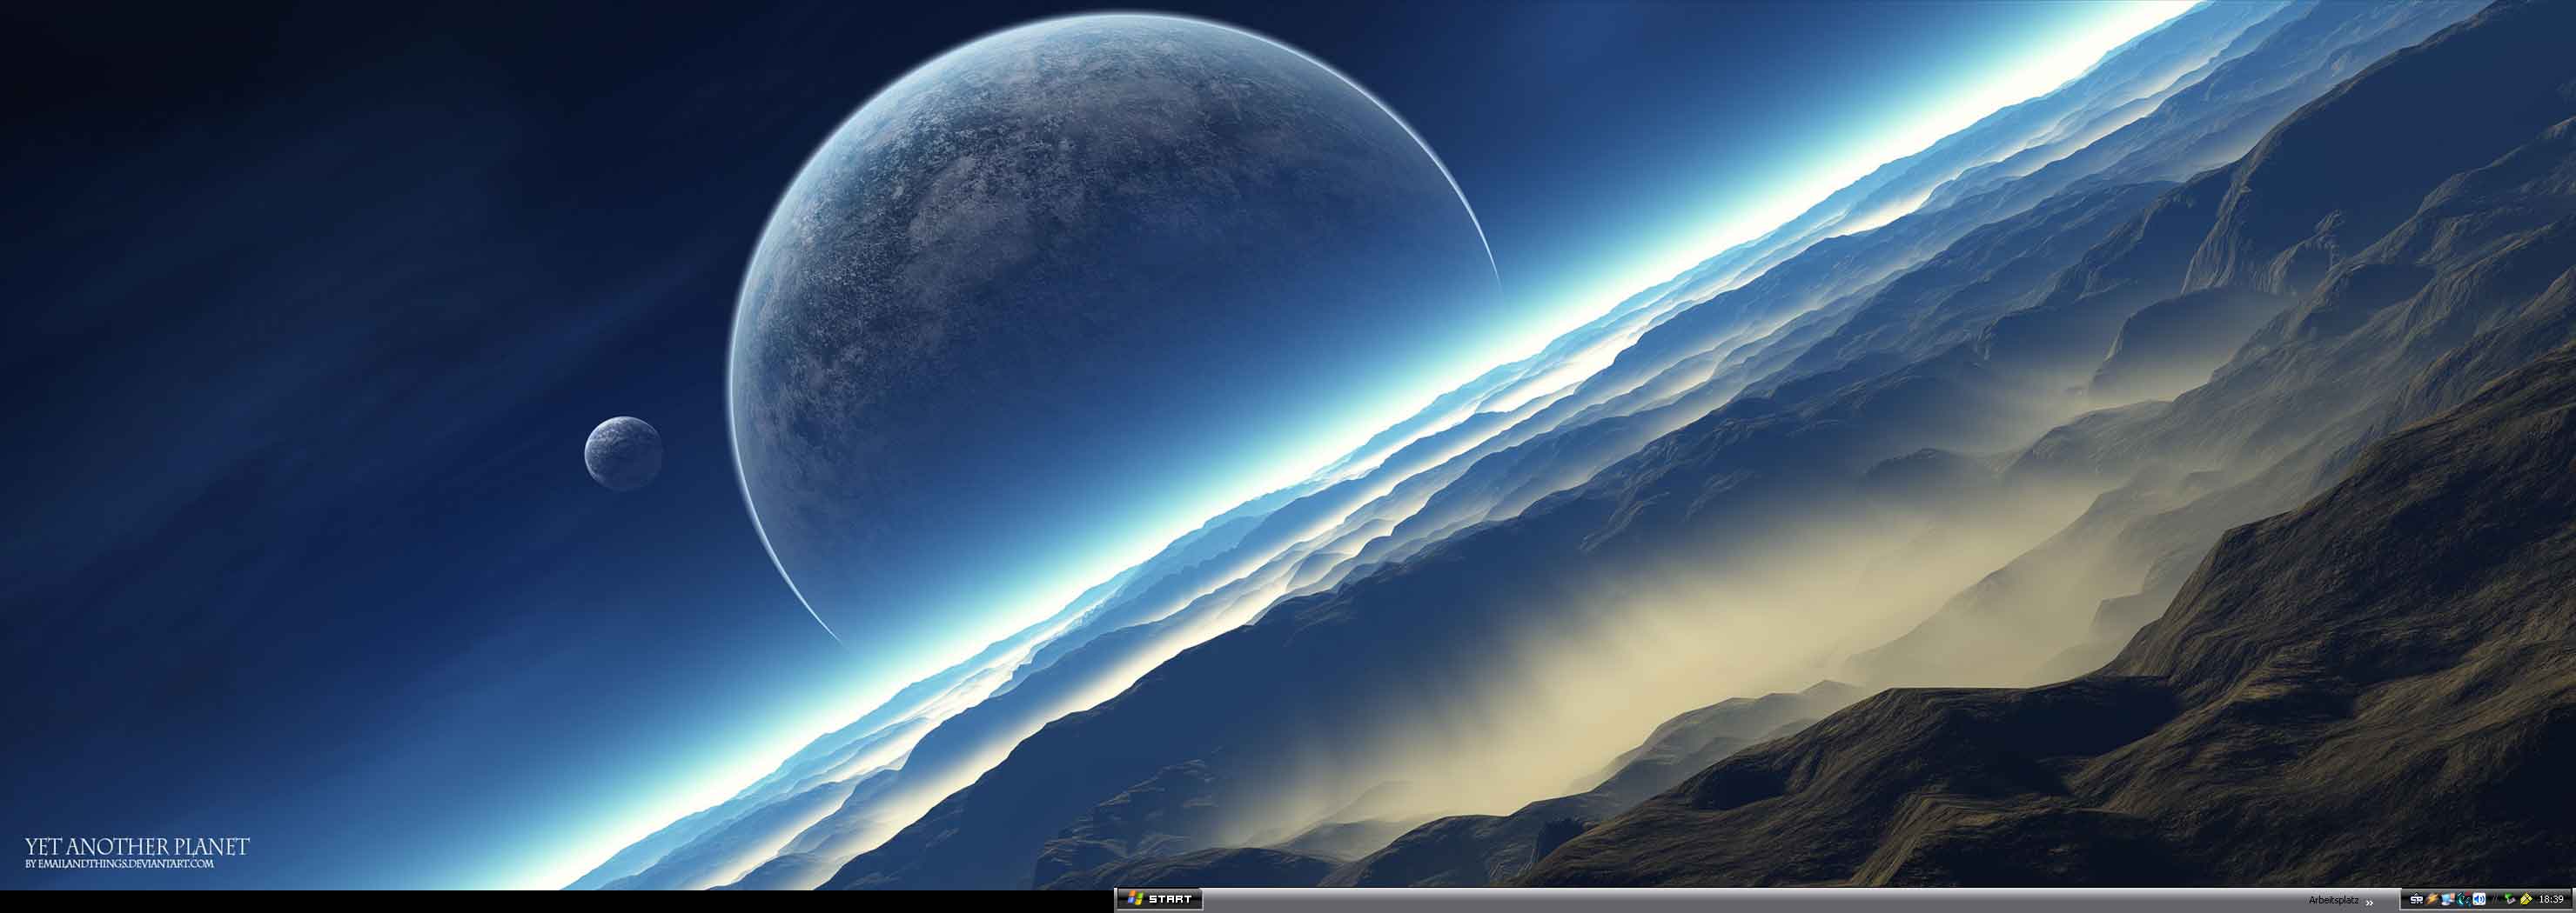Open the yellow diamond tray icon

pyautogui.click(x=2526, y=900)
